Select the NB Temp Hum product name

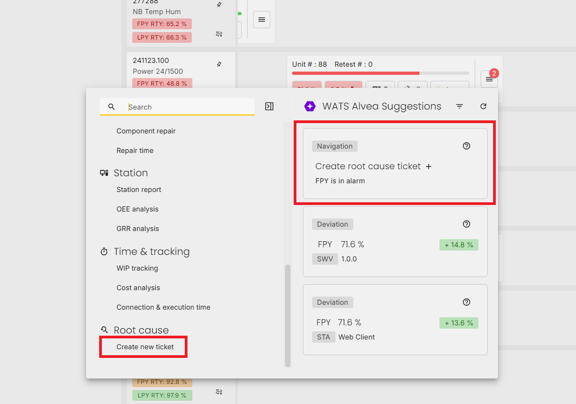[157, 11]
